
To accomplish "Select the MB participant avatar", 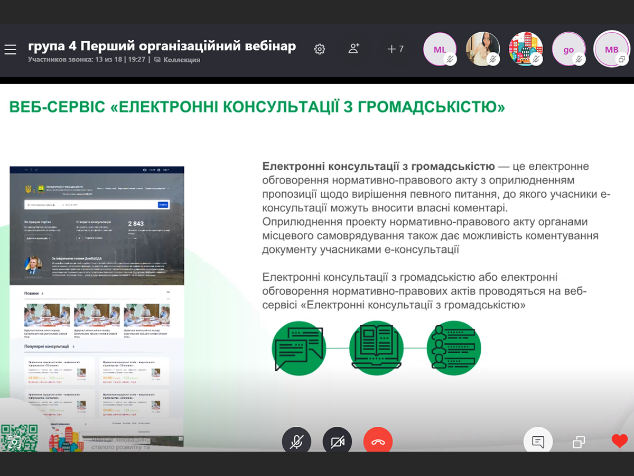I will (611, 49).
